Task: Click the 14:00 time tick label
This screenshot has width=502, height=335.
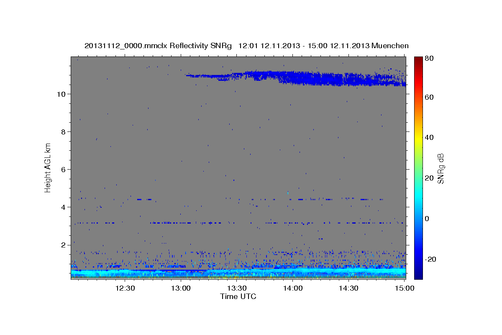Action: tap(293, 288)
